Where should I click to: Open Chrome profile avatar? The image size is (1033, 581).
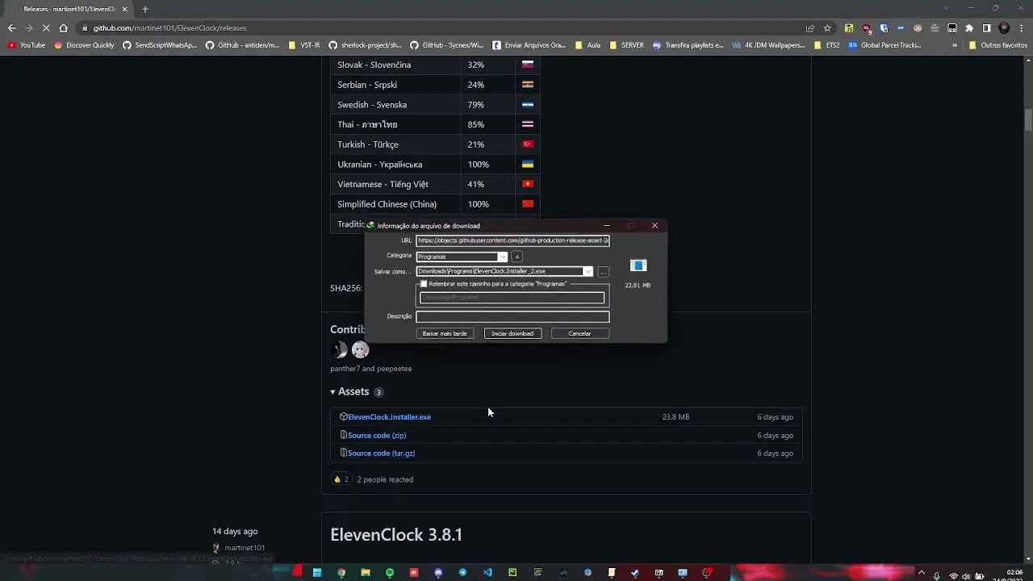[1004, 27]
